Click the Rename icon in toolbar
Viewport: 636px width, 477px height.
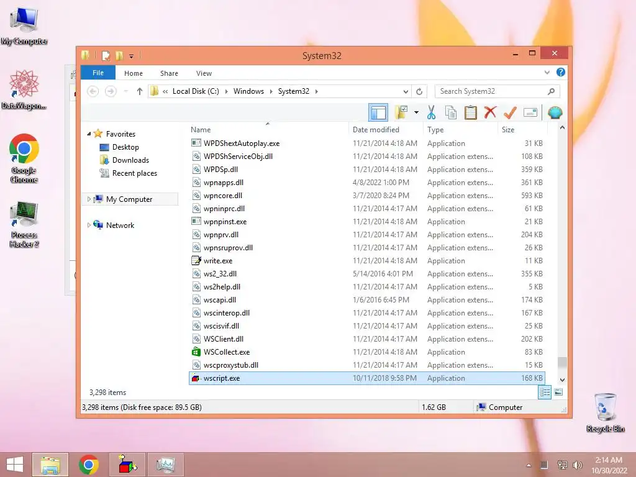click(530, 112)
